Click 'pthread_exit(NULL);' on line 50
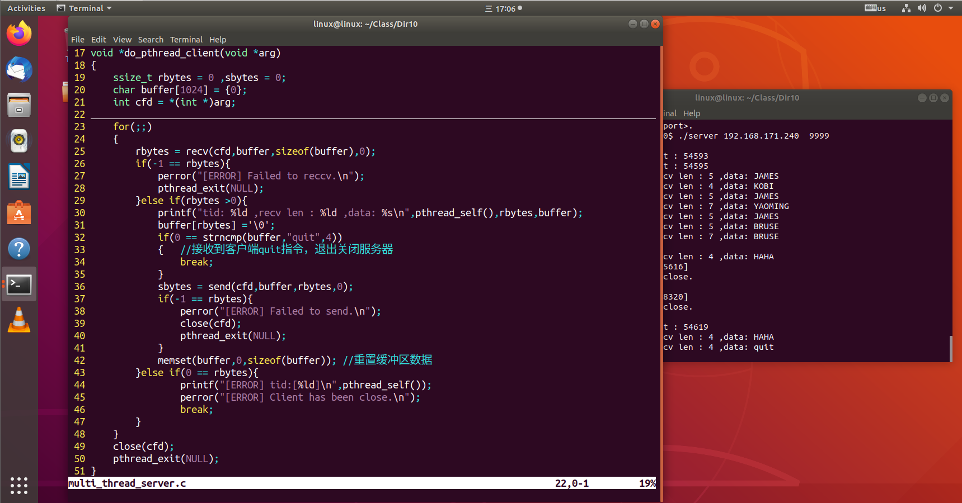The width and height of the screenshot is (962, 503). pyautogui.click(x=166, y=459)
